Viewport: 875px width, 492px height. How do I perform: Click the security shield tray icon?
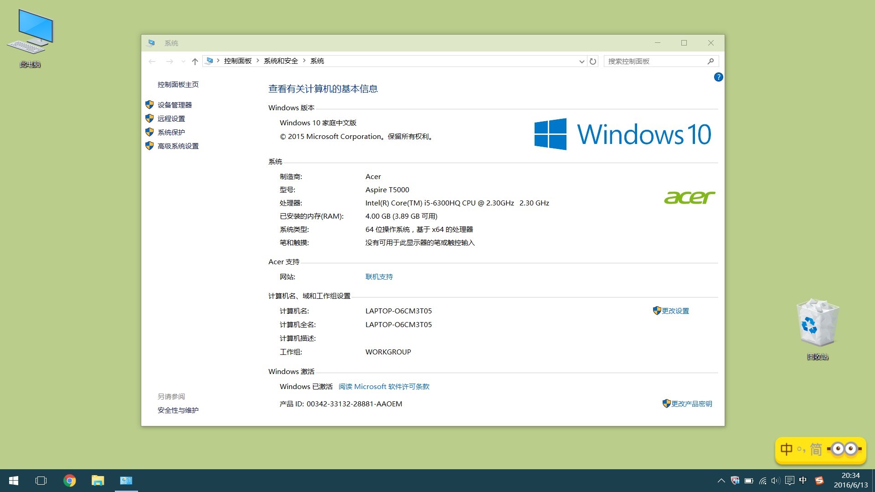(735, 481)
